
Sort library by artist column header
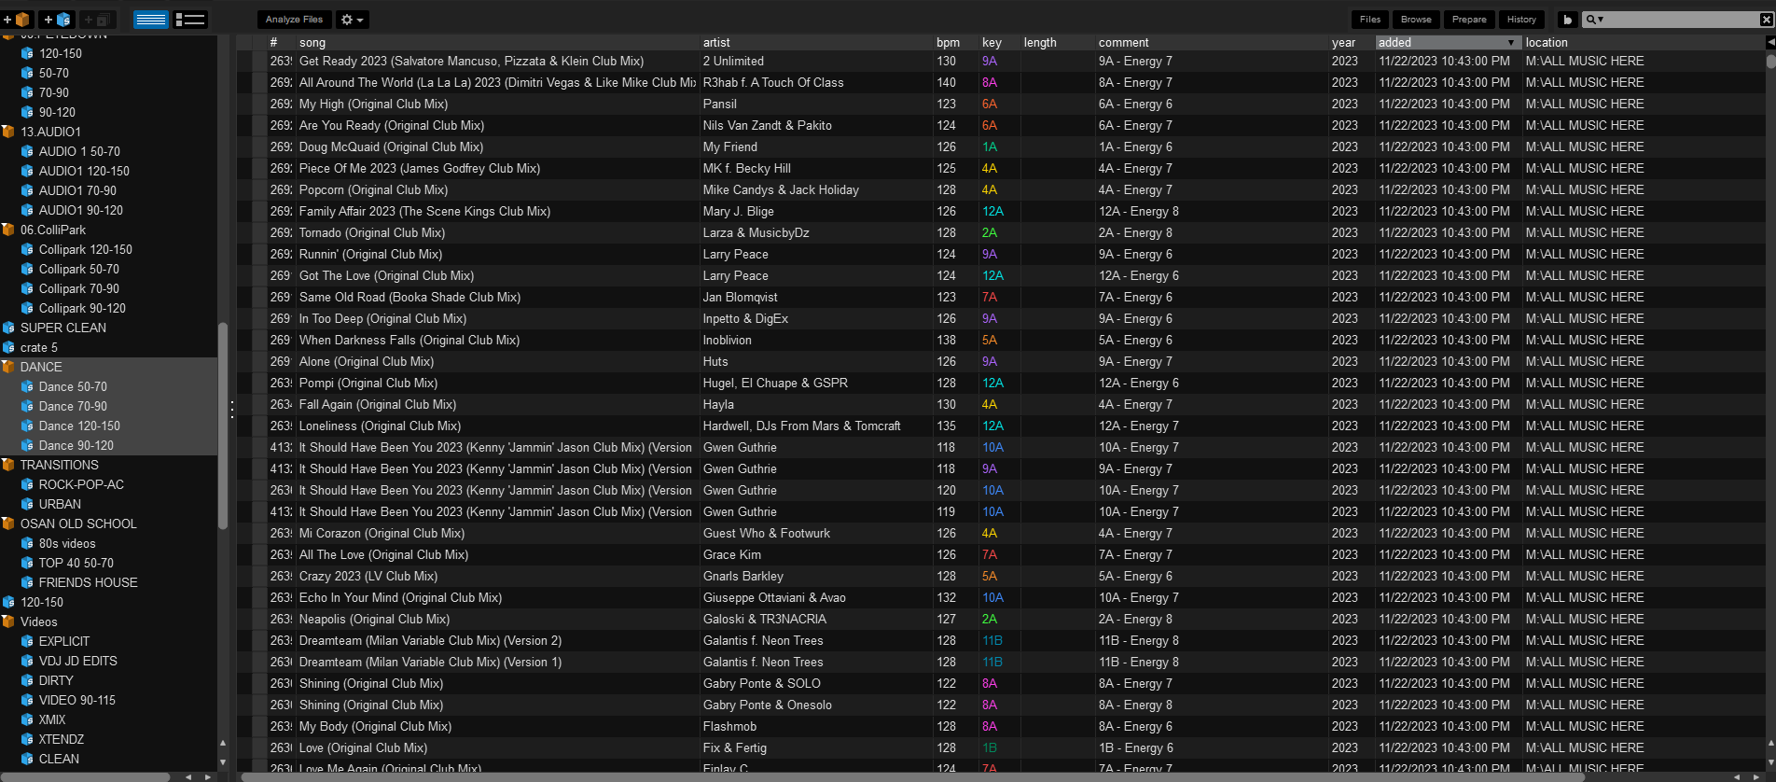click(x=816, y=42)
